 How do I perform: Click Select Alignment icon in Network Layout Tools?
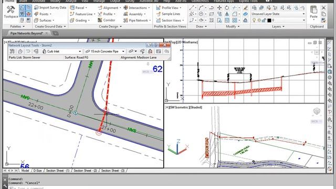click(x=28, y=51)
